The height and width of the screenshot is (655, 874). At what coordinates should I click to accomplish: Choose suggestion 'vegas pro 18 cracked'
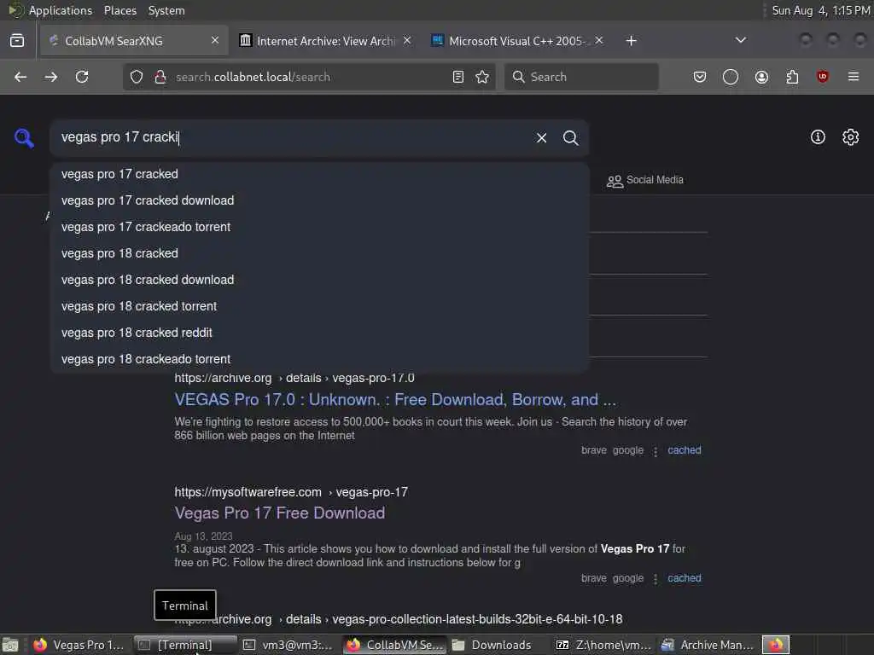point(319,253)
